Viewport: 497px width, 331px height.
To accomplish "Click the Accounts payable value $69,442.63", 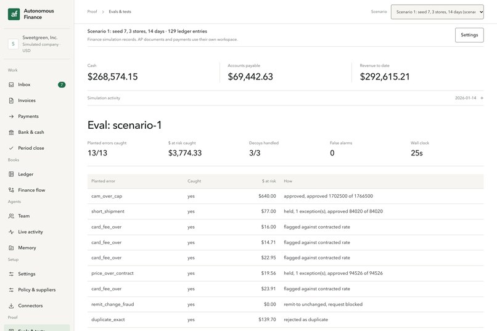I will click(250, 76).
